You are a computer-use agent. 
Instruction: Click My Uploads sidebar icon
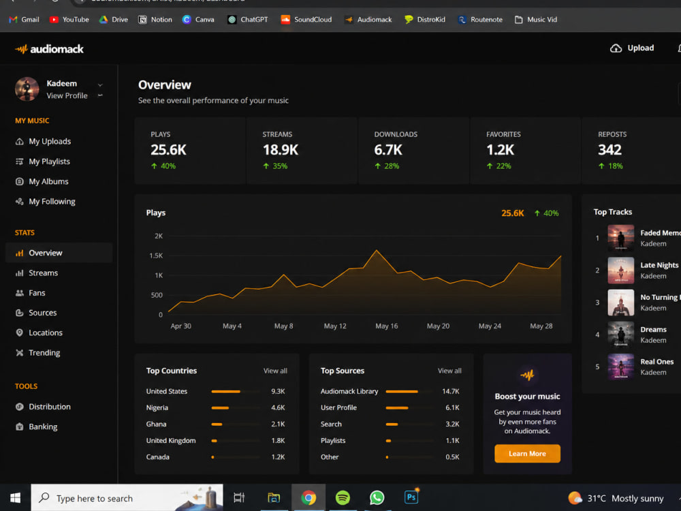click(20, 142)
